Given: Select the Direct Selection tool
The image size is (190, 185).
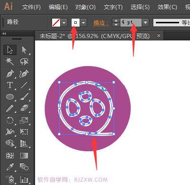Looking at the screenshot, I should coord(24,50).
